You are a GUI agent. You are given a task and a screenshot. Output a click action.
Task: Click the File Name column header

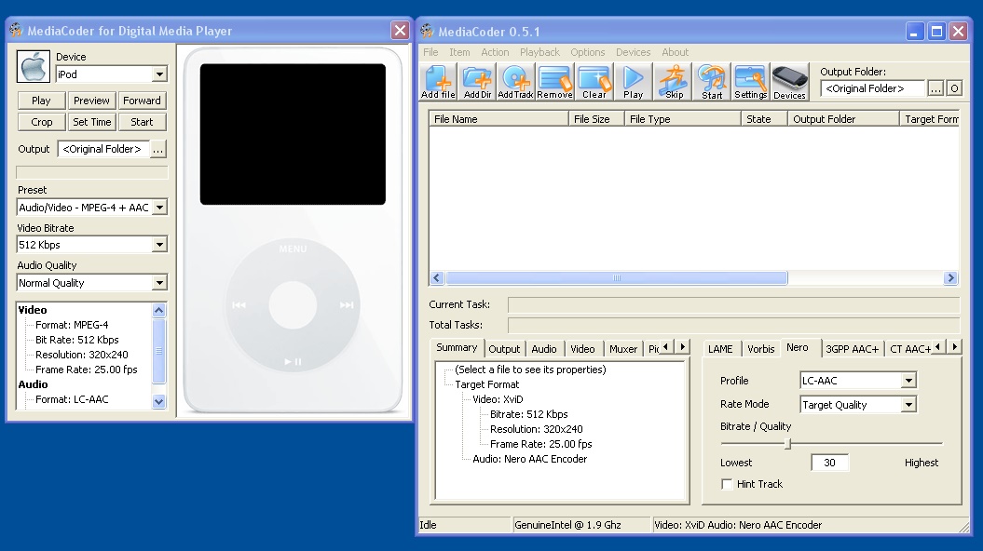pos(499,119)
